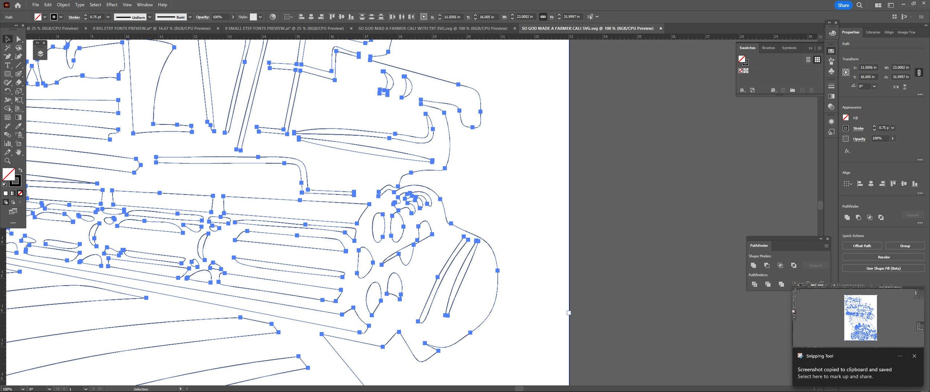The image size is (930, 392).
Task: Click Stroke link in Appearance section
Action: click(x=858, y=129)
